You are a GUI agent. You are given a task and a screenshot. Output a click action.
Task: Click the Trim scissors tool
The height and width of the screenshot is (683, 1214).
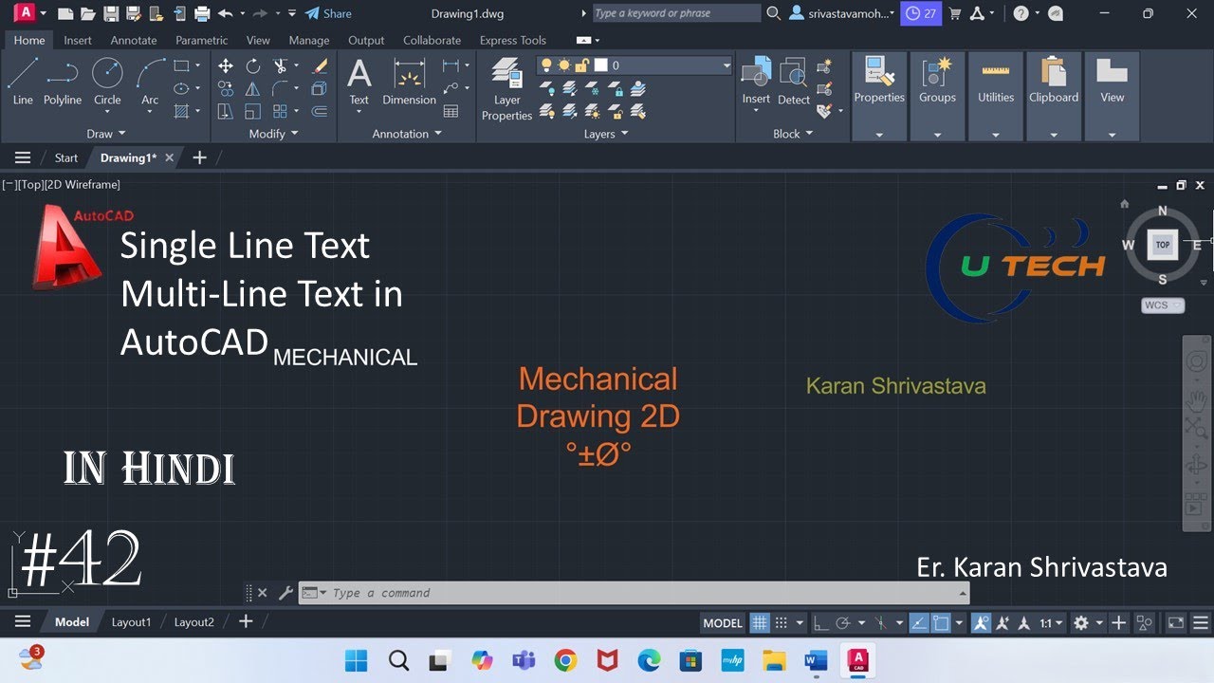point(281,65)
